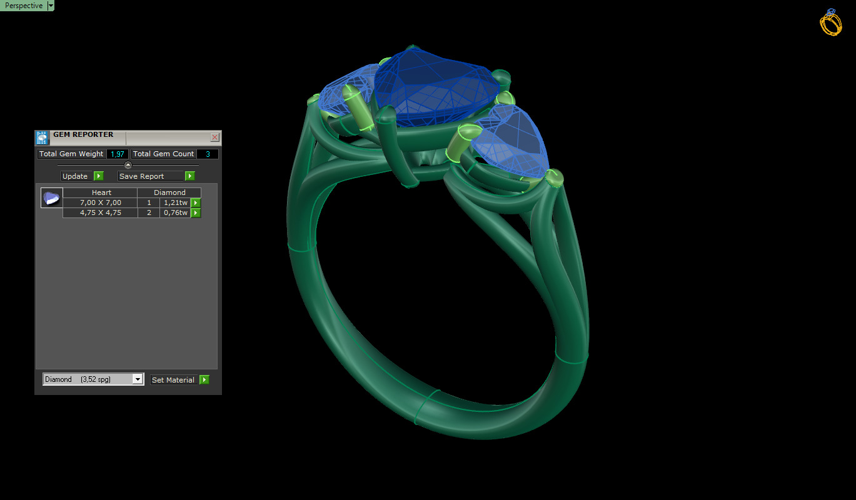The image size is (856, 500).
Task: Click the orange ring icon top right
Action: 831,22
